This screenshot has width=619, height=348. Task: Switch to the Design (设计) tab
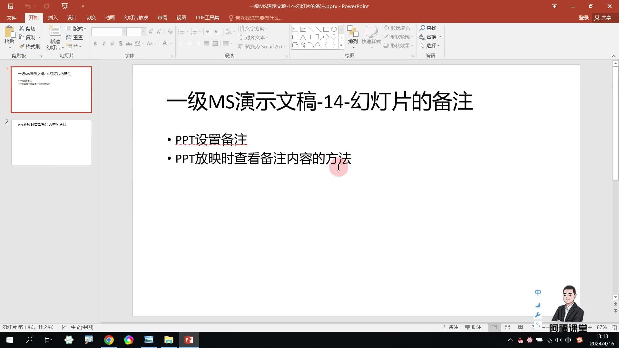pos(72,18)
